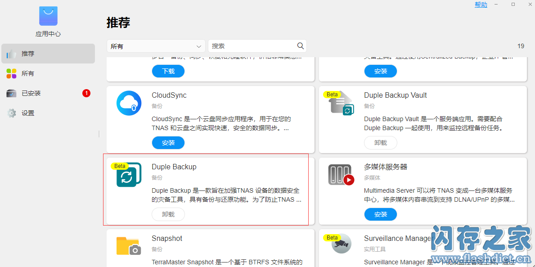Click the Multimedia Server description text
The width and height of the screenshot is (535, 267).
pyautogui.click(x=440, y=195)
